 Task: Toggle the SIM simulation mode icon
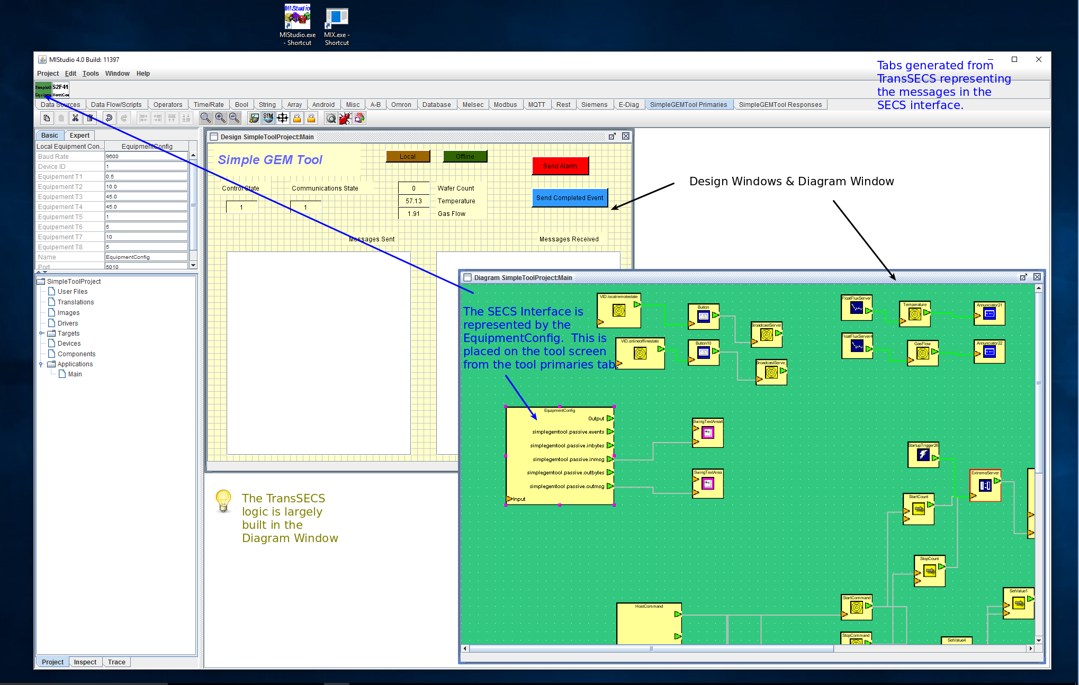coord(268,118)
